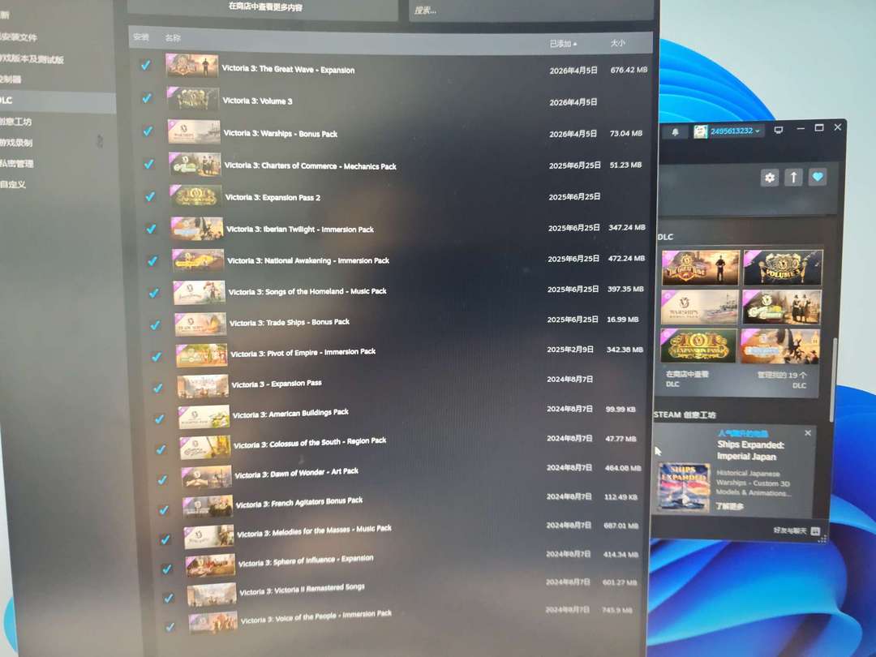This screenshot has height=657, width=876.
Task: Open the installed files sidebar tab
Action: pyautogui.click(x=19, y=37)
